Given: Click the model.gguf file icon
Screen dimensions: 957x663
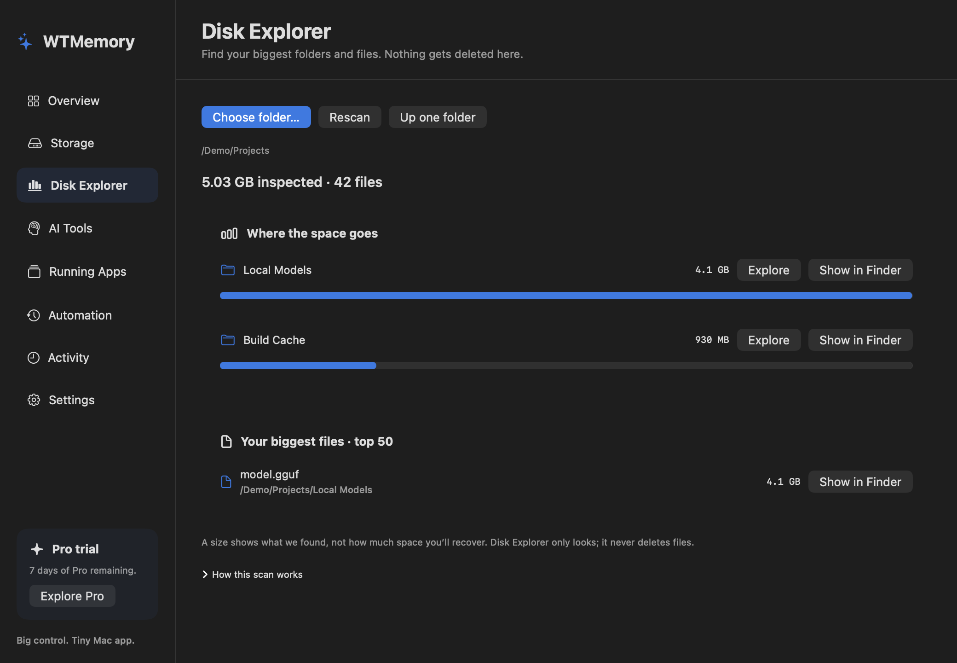Looking at the screenshot, I should [226, 482].
